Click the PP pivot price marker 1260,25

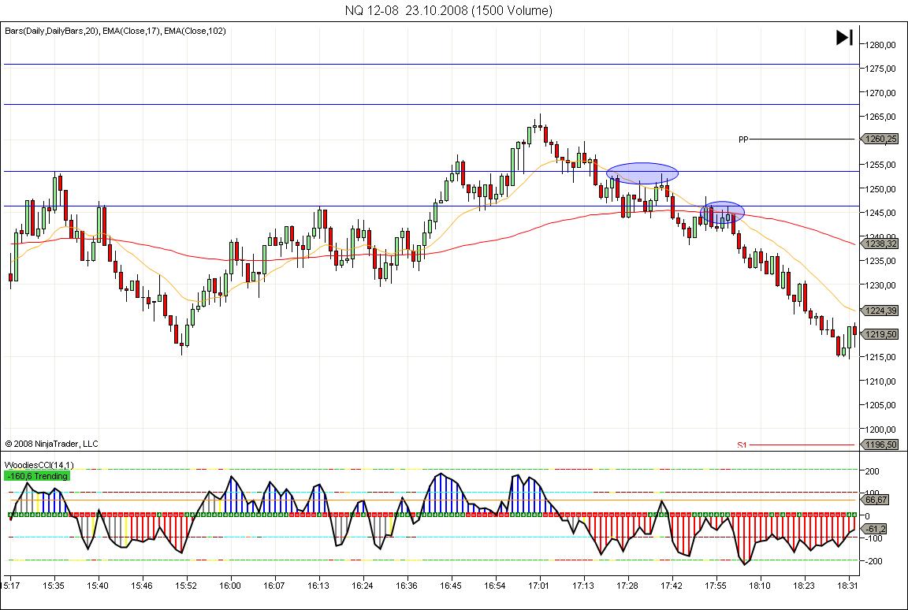point(880,139)
